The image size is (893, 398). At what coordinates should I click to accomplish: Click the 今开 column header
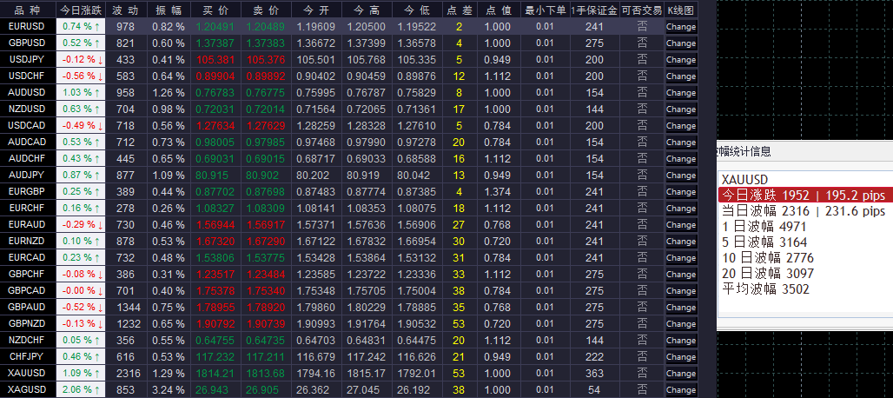[316, 10]
